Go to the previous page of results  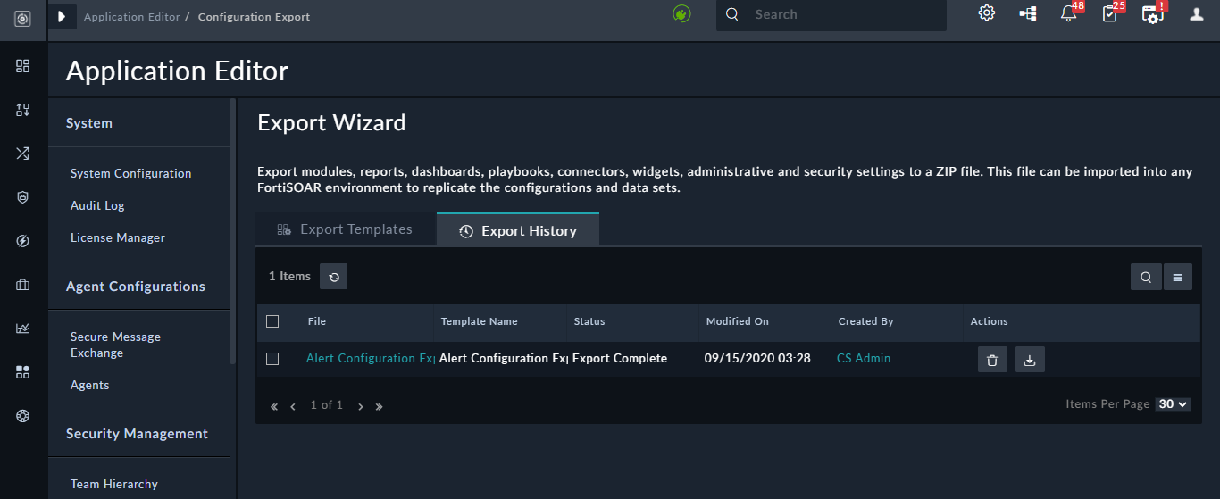pos(293,406)
